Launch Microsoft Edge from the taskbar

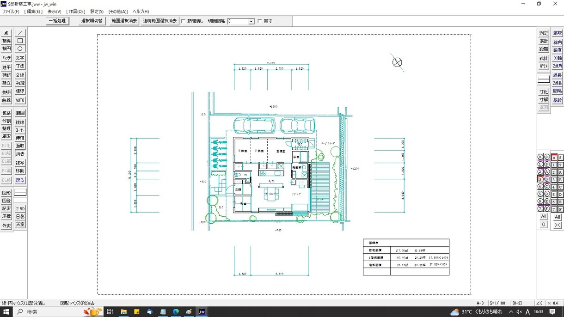point(176,312)
